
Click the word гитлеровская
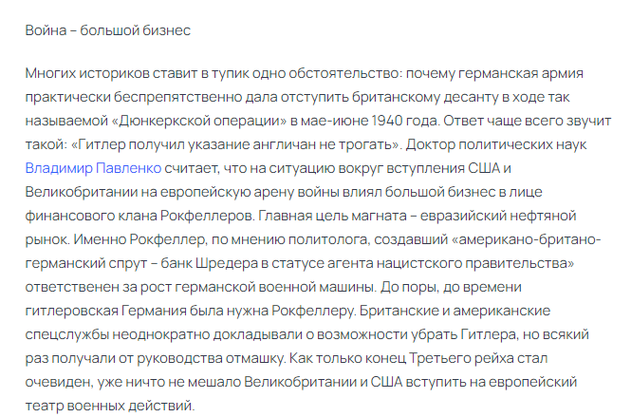71,311
